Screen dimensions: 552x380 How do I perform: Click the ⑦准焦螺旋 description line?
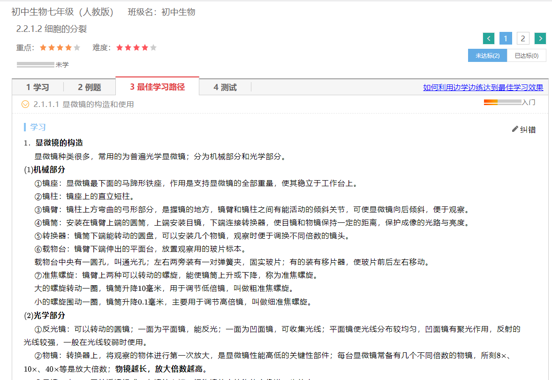point(177,275)
